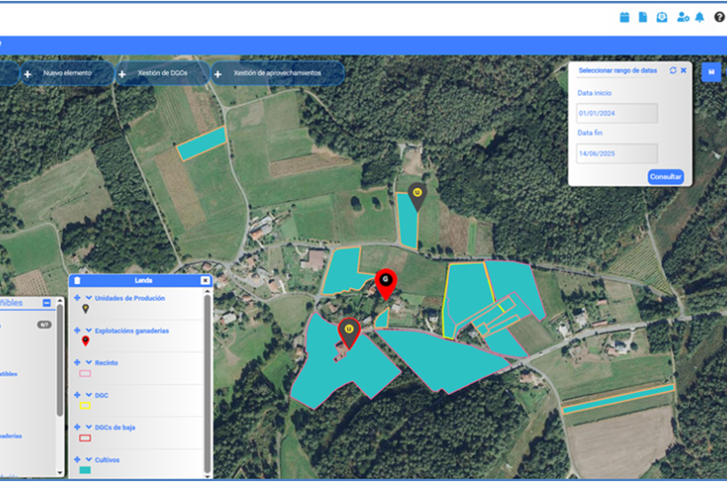
Task: Click the Data inicio date field
Action: (x=617, y=113)
